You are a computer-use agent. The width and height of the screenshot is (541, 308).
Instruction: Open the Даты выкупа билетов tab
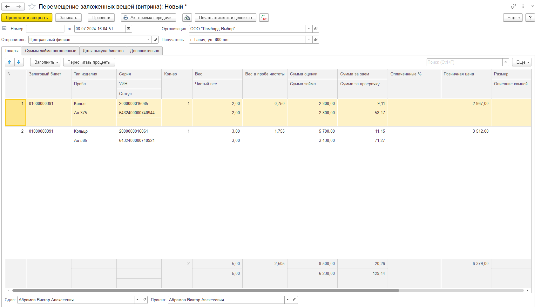coord(103,51)
